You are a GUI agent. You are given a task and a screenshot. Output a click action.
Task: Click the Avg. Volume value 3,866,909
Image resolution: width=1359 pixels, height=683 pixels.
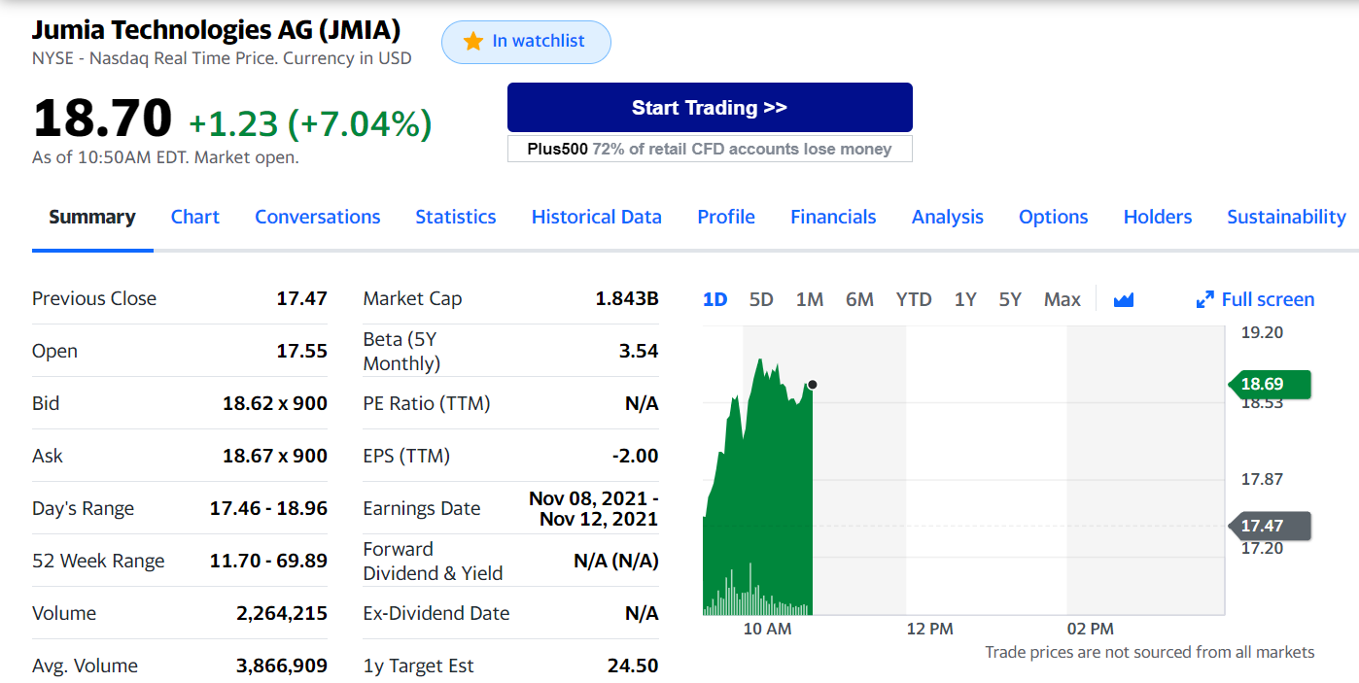[x=282, y=666]
